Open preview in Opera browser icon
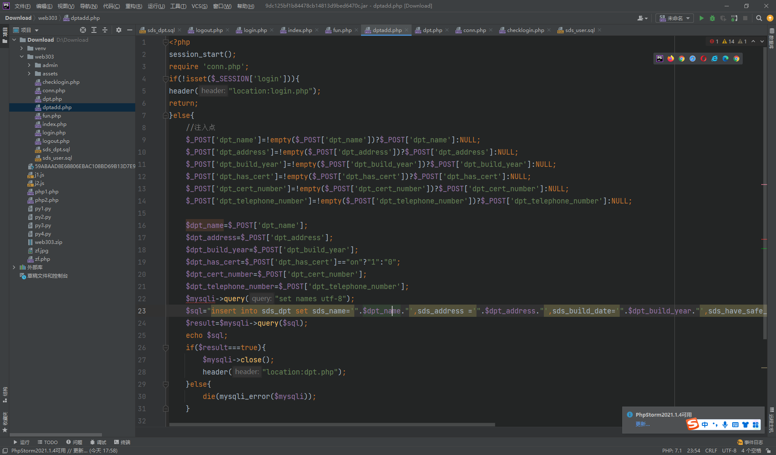Image resolution: width=776 pixels, height=455 pixels. pyautogui.click(x=704, y=59)
